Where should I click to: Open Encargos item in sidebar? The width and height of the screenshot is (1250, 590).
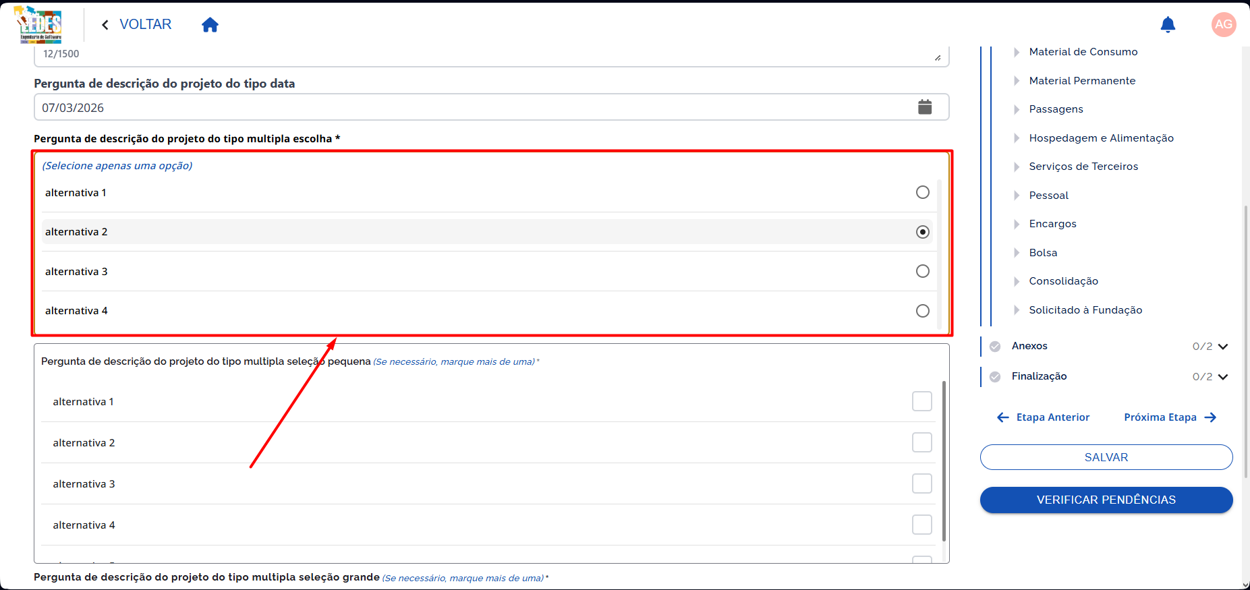coord(1052,224)
